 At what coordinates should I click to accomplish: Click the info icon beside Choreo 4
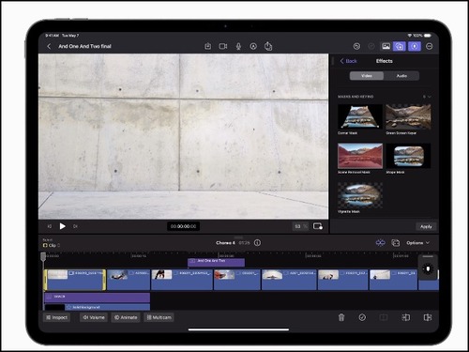coord(257,243)
